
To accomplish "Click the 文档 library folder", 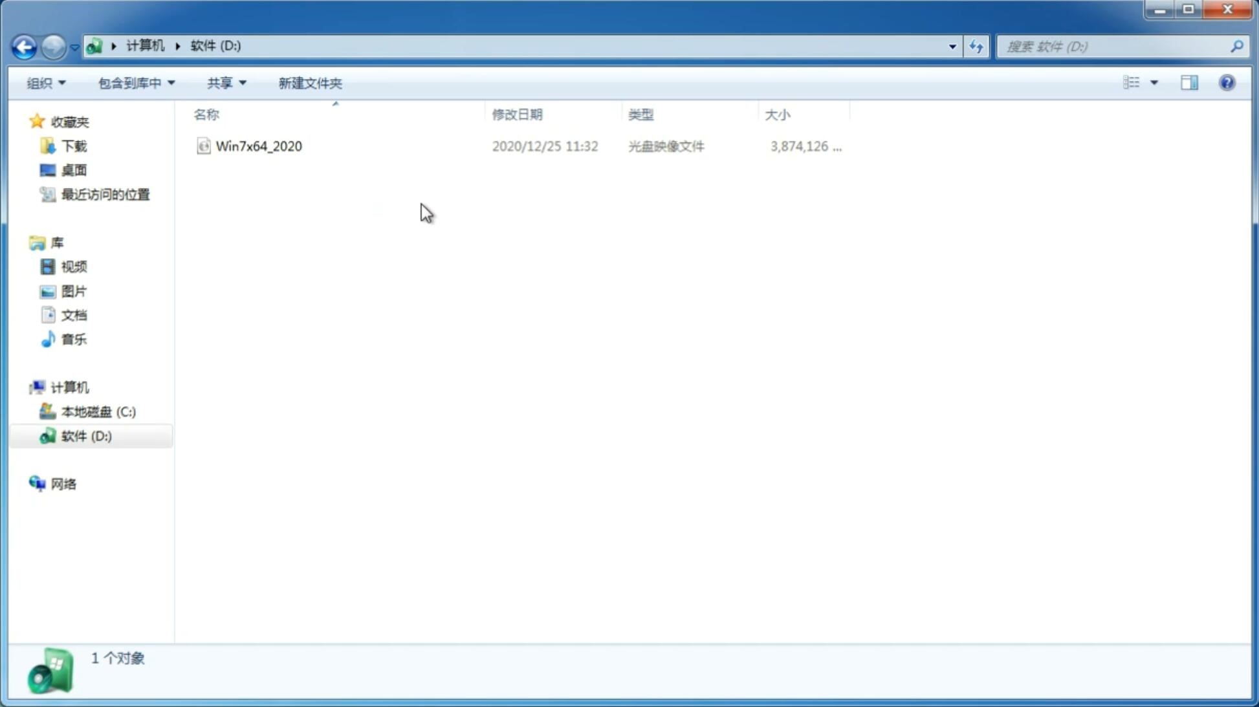I will [72, 314].
